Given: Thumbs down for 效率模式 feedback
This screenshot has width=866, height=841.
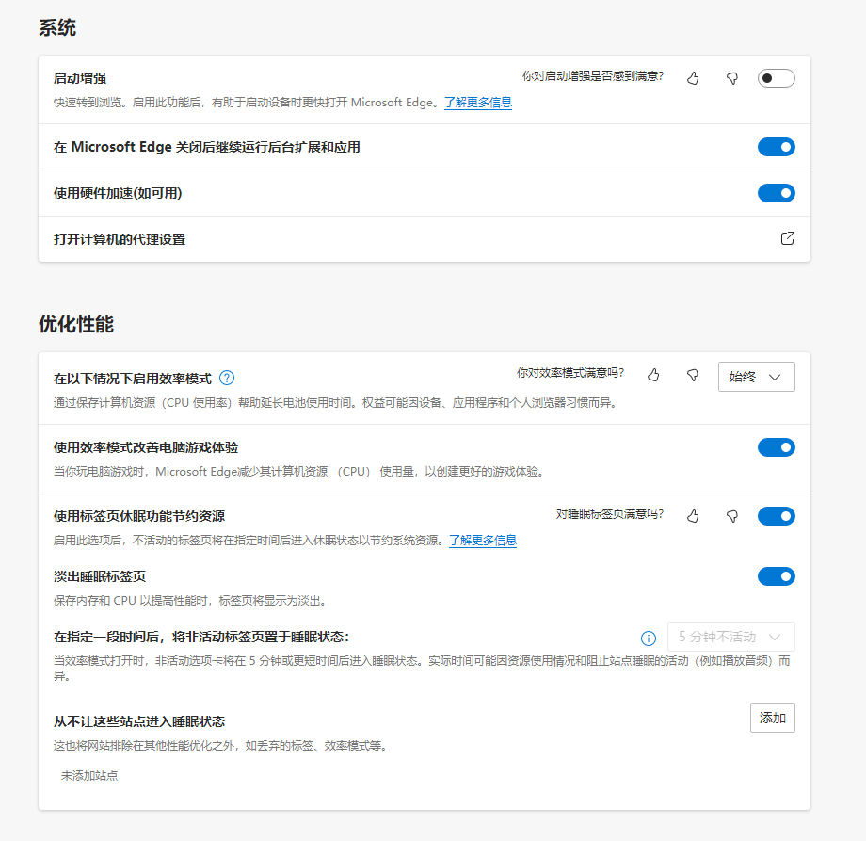Looking at the screenshot, I should [x=693, y=375].
